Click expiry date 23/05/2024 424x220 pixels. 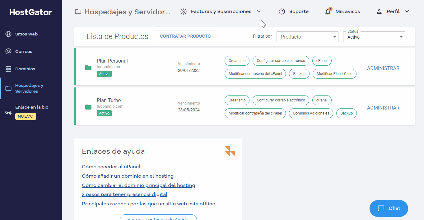[x=189, y=110]
